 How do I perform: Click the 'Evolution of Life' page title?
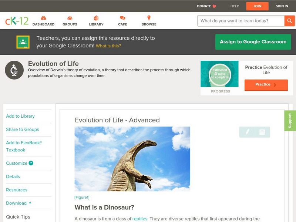point(53,64)
